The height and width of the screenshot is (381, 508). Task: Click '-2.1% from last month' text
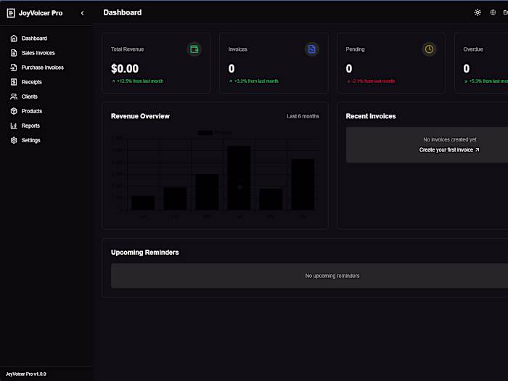click(373, 81)
